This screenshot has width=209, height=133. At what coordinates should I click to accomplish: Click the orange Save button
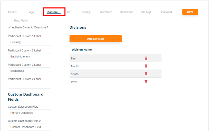(190, 12)
